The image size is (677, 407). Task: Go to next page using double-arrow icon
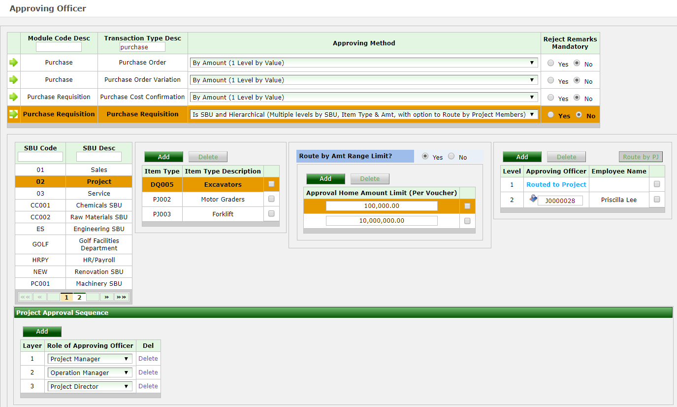(x=106, y=297)
